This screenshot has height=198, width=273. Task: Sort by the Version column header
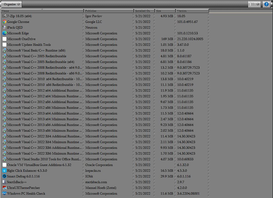click(x=192, y=11)
